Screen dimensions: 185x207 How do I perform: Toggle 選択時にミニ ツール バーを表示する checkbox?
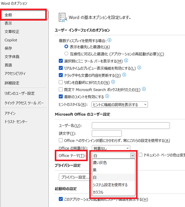[x=61, y=61]
